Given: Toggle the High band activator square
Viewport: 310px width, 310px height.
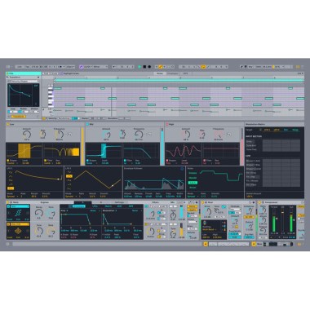Looking at the screenshot, I should click(x=167, y=124).
